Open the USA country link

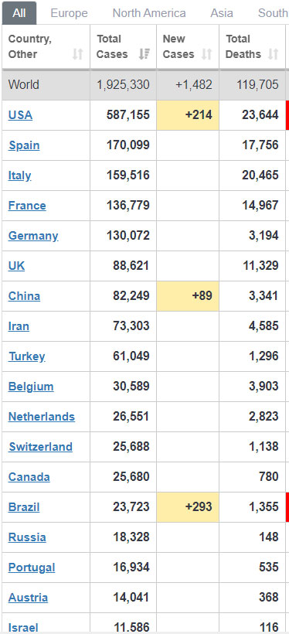[x=20, y=115]
